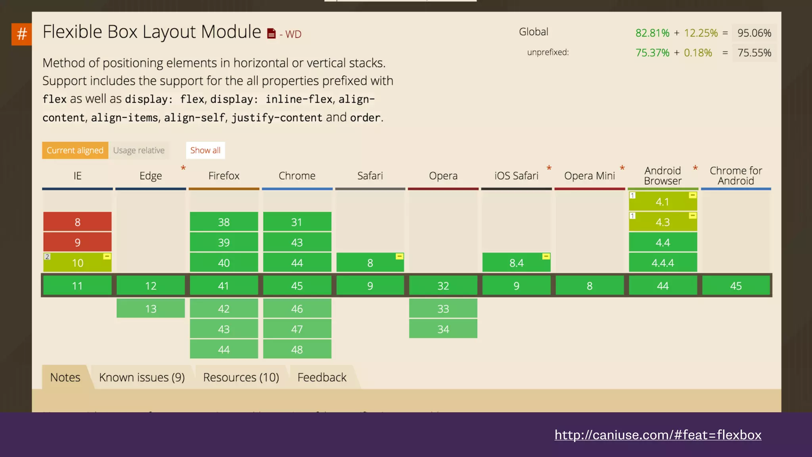Click the prefix flag on Safari 8
The height and width of the screenshot is (457, 812).
[x=399, y=257]
